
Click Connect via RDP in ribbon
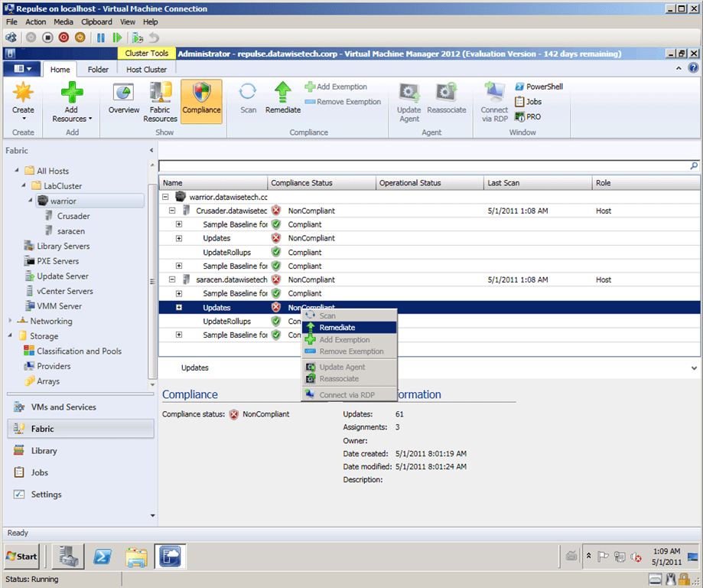point(494,101)
